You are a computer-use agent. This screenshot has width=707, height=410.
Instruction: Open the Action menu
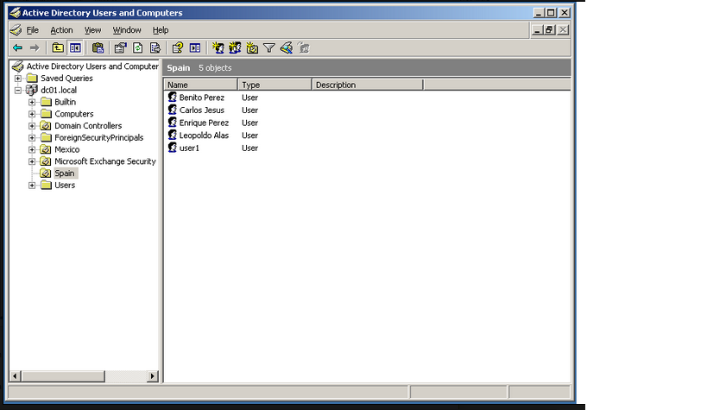[x=61, y=30]
